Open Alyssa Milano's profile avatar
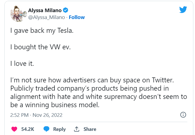This screenshot has height=135, width=195. coord(18,14)
